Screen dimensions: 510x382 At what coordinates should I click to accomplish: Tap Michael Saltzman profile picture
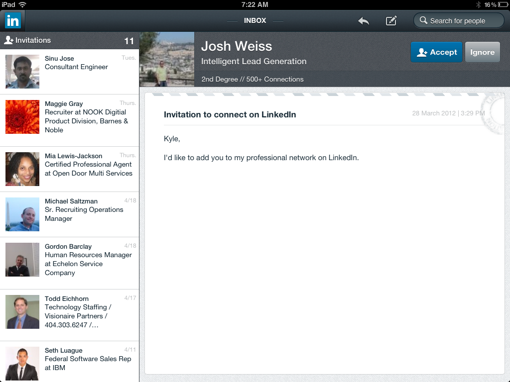pos(22,214)
